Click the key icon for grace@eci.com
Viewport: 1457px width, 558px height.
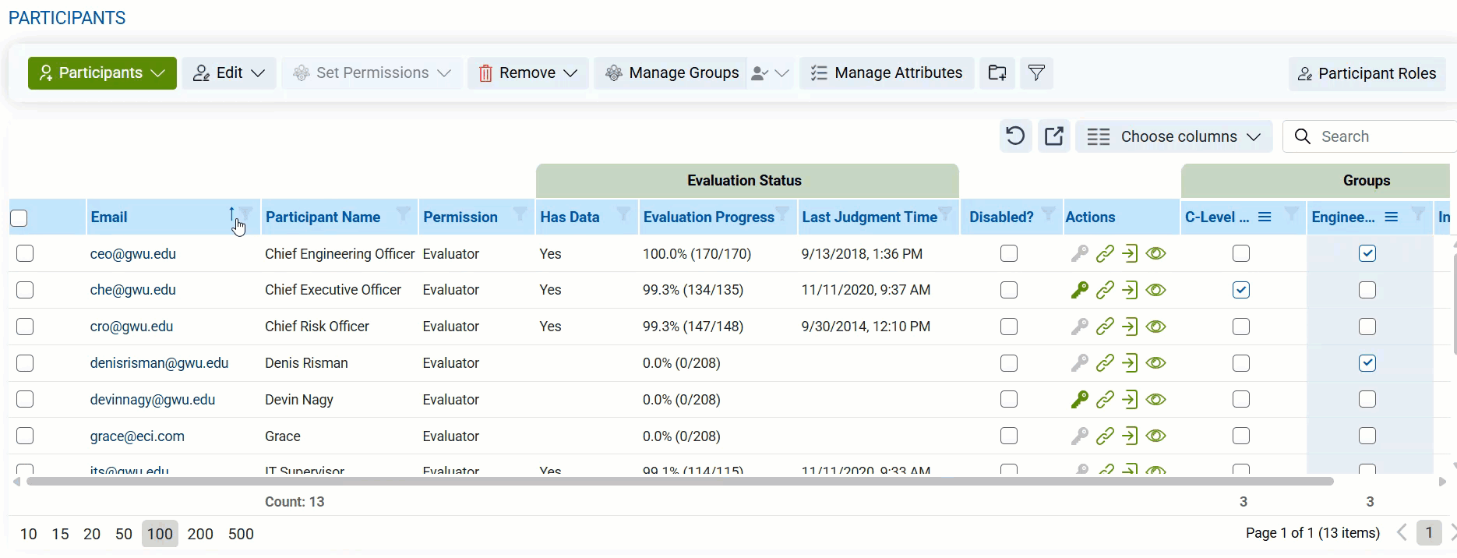[x=1079, y=436]
